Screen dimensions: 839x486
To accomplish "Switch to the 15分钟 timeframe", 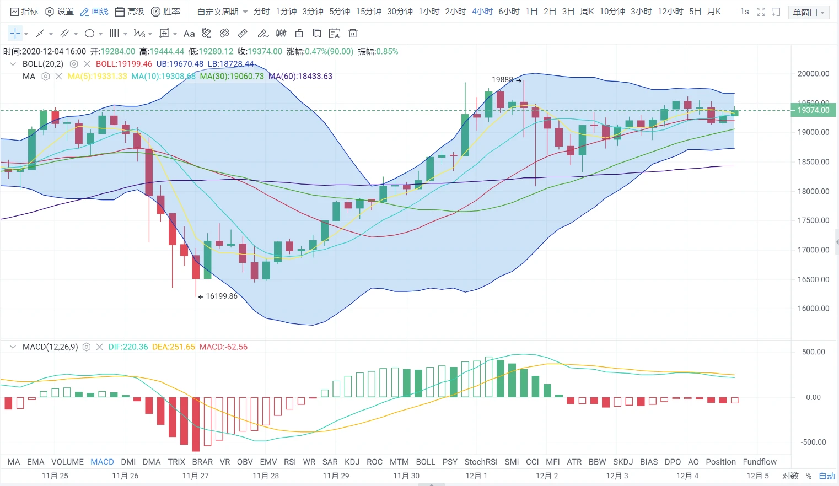I will (369, 12).
